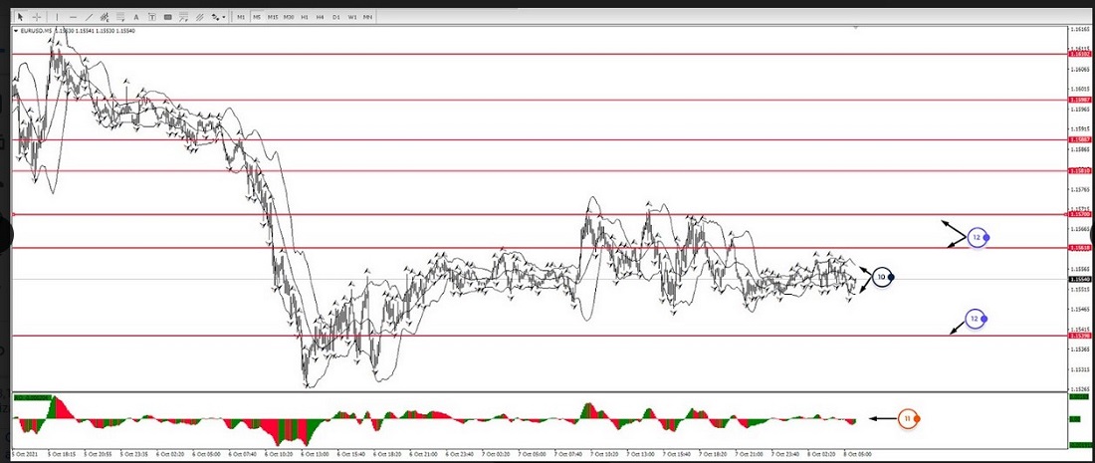Set timeframe to H1

[304, 17]
